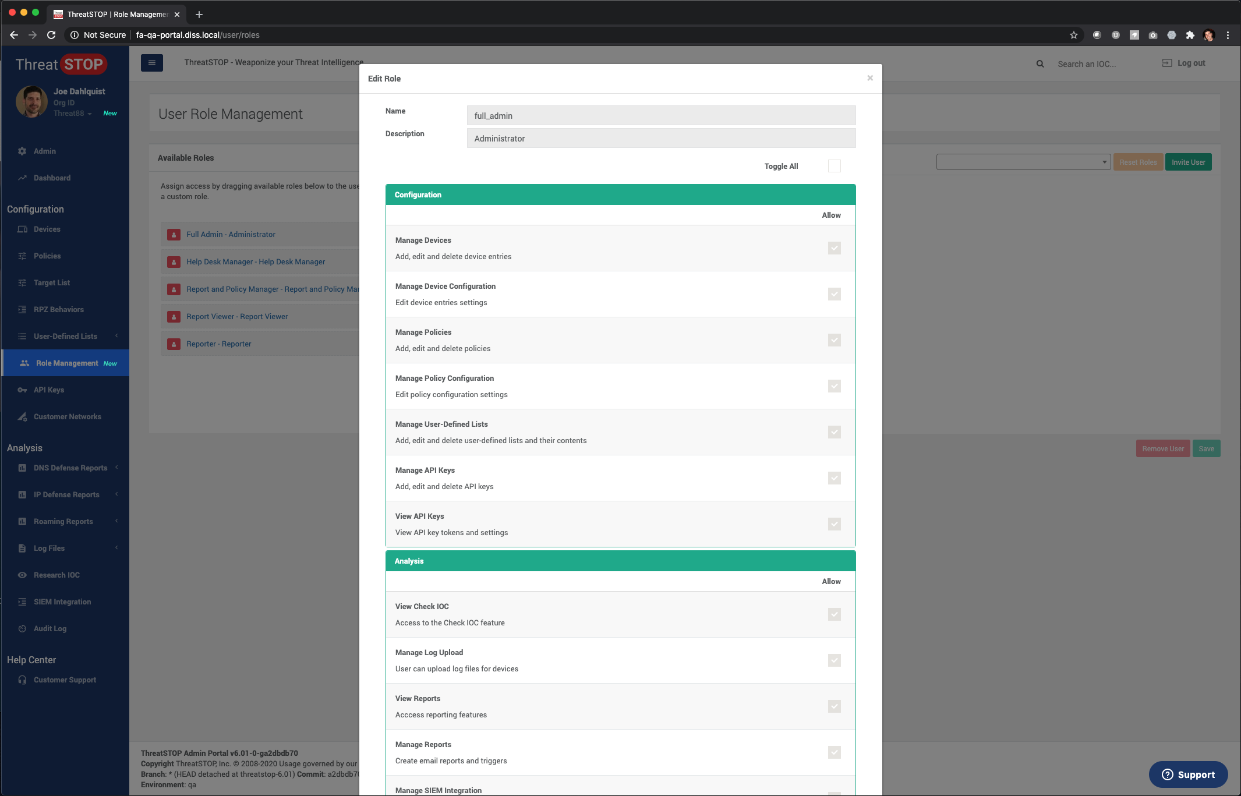Expand the User-Defined Lists submenu
This screenshot has height=796, width=1241.
coord(65,336)
